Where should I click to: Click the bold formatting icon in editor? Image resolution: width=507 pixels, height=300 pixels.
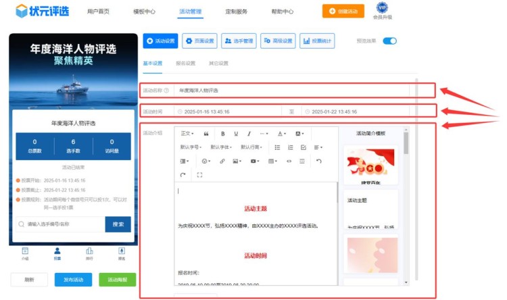point(223,134)
